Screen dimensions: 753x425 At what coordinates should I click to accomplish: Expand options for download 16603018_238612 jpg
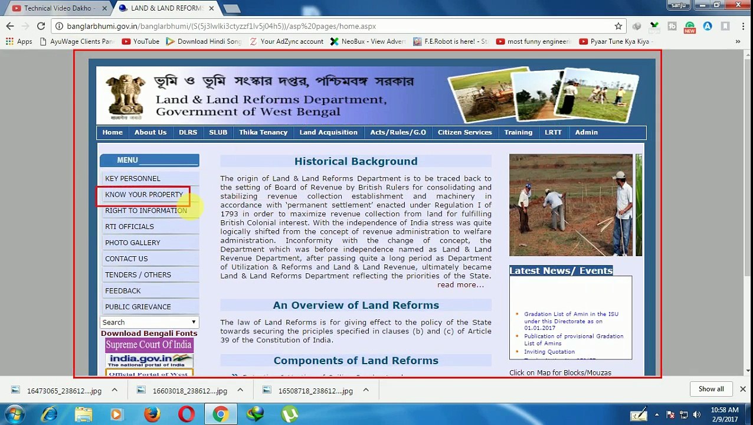[240, 390]
